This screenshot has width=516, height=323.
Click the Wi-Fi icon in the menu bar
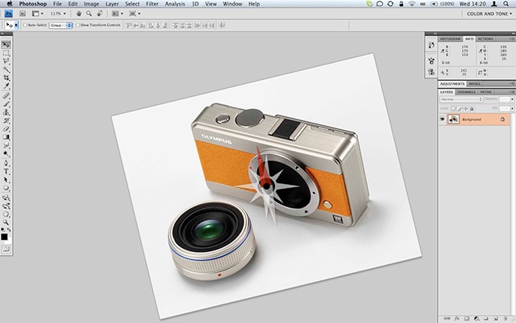click(x=412, y=4)
